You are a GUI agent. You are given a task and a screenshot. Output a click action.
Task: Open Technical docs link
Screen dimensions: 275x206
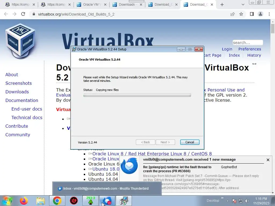(x=27, y=117)
